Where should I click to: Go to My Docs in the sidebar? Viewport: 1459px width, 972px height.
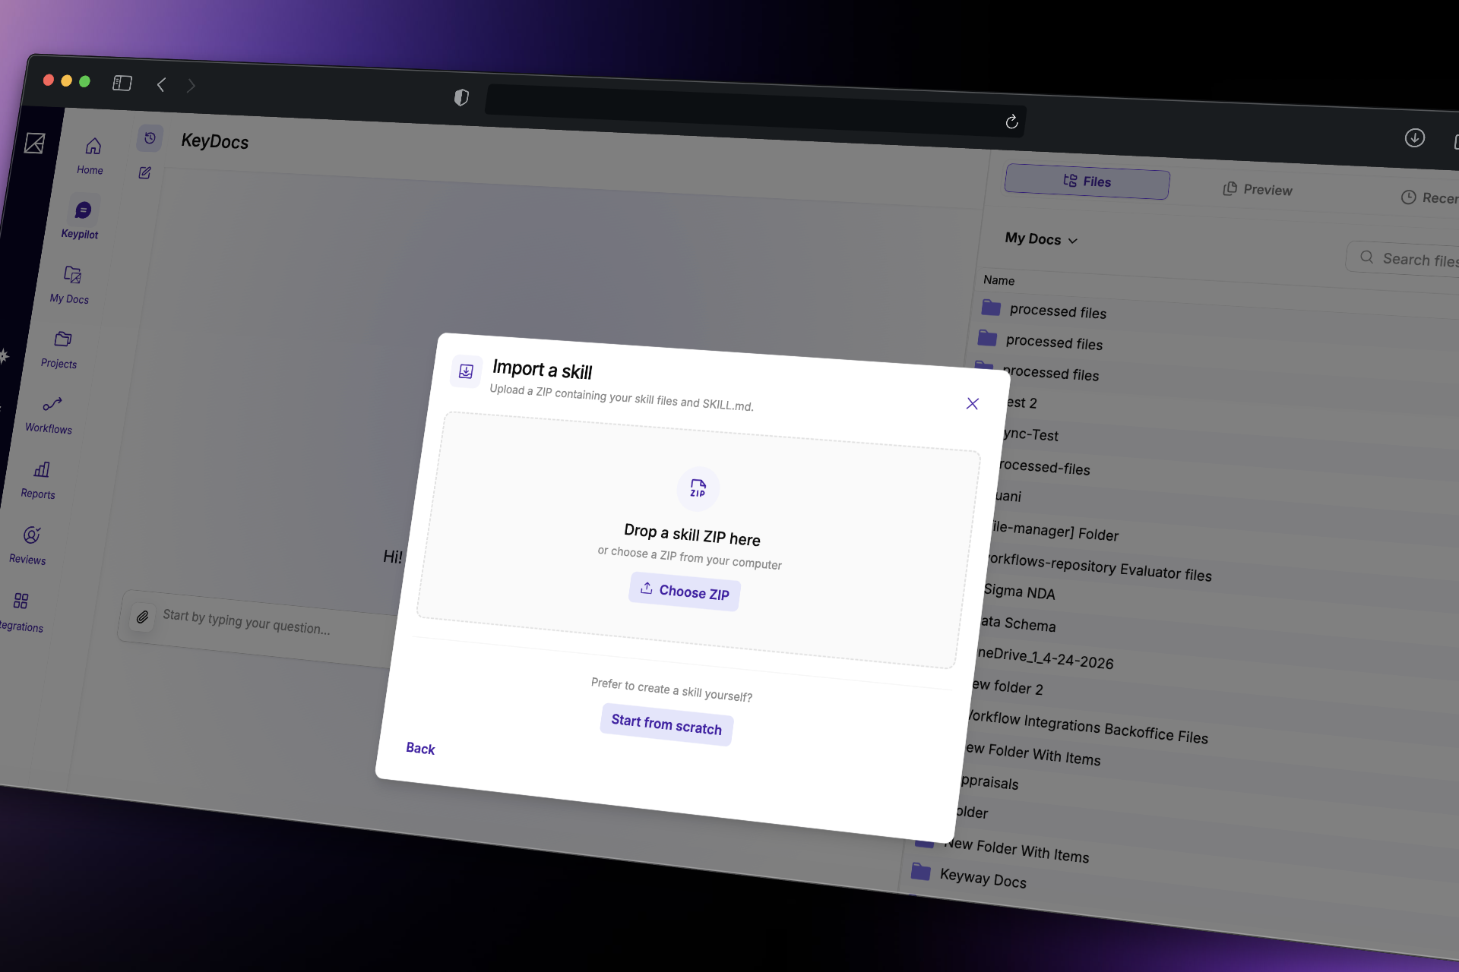[71, 284]
